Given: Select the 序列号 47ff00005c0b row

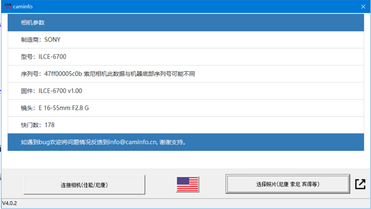Looking at the screenshot, I should 186,74.
